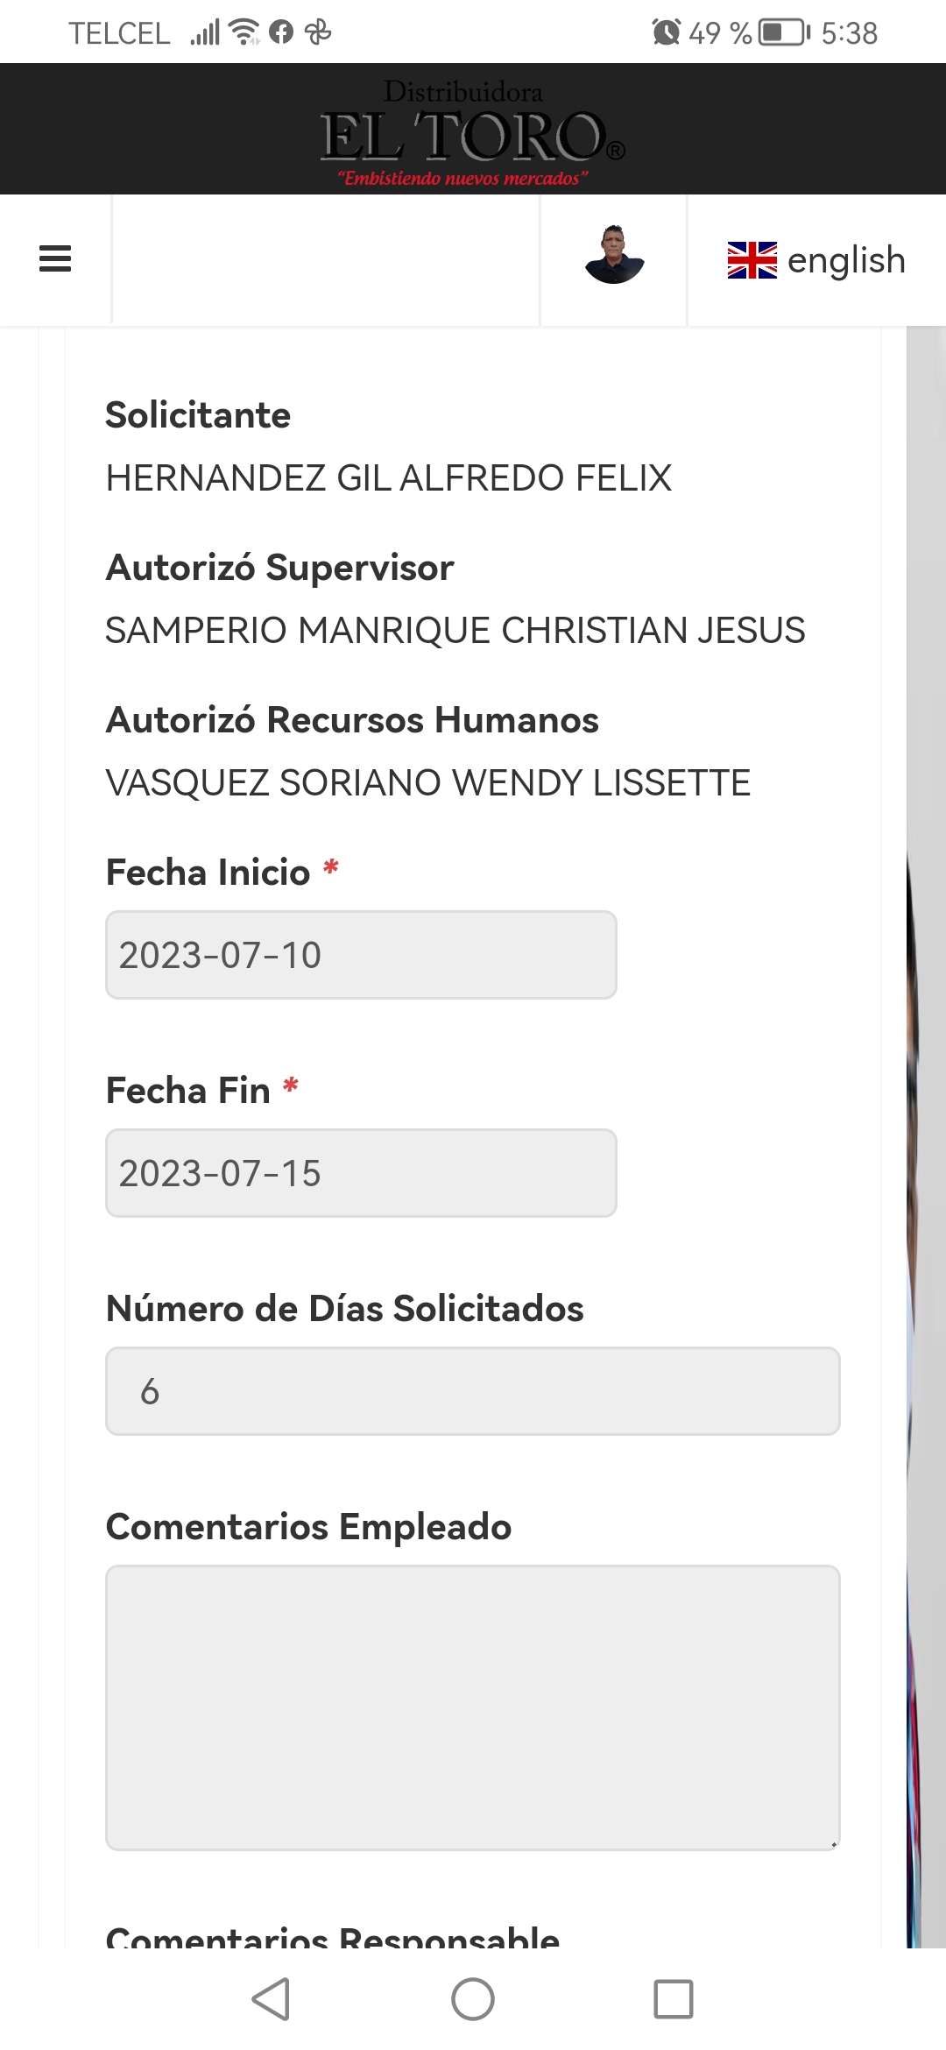Tap the Facebook notification icon
Image resolution: width=946 pixels, height=2050 pixels.
[x=281, y=32]
